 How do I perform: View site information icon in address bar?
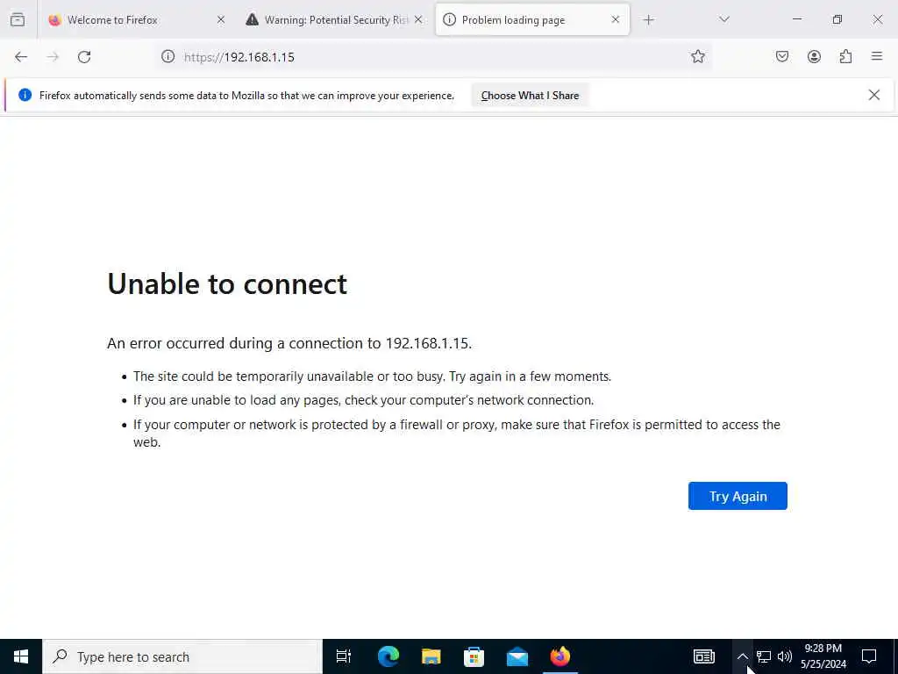pos(167,57)
